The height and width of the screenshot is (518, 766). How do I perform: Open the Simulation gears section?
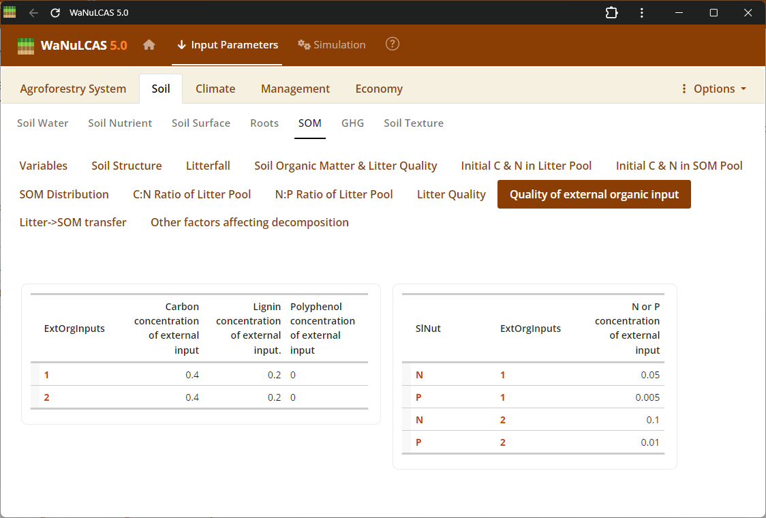coord(332,45)
